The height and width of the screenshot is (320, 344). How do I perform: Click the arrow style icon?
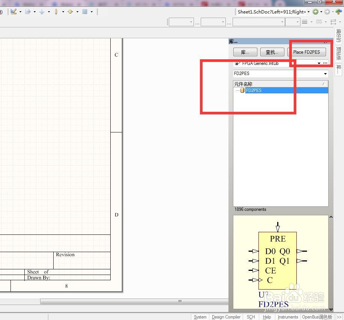[333, 22]
